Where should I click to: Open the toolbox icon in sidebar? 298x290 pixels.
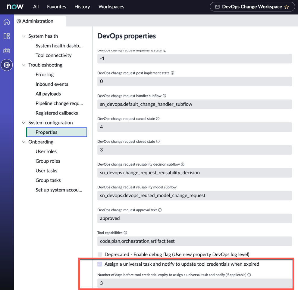pos(7,50)
